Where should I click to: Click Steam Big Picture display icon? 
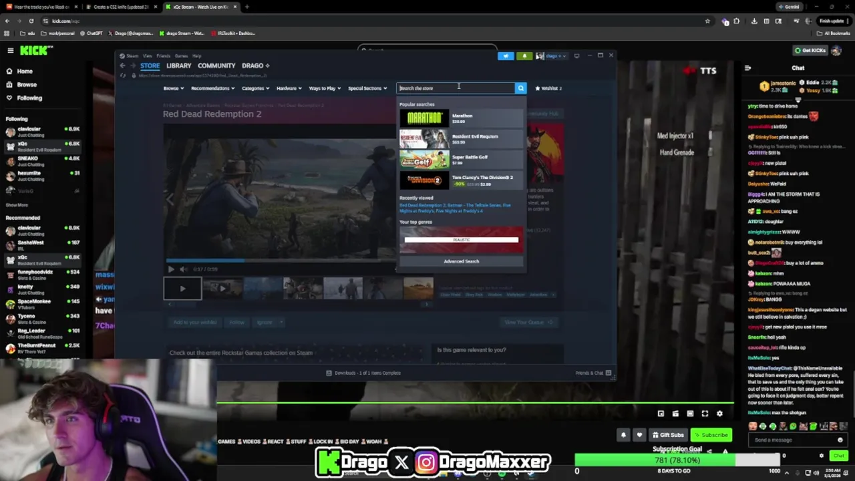click(x=576, y=55)
